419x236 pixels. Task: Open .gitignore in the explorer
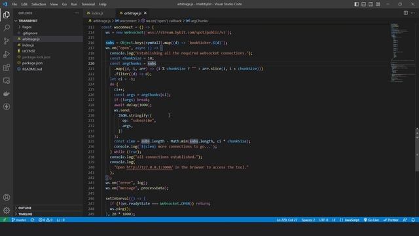30,33
